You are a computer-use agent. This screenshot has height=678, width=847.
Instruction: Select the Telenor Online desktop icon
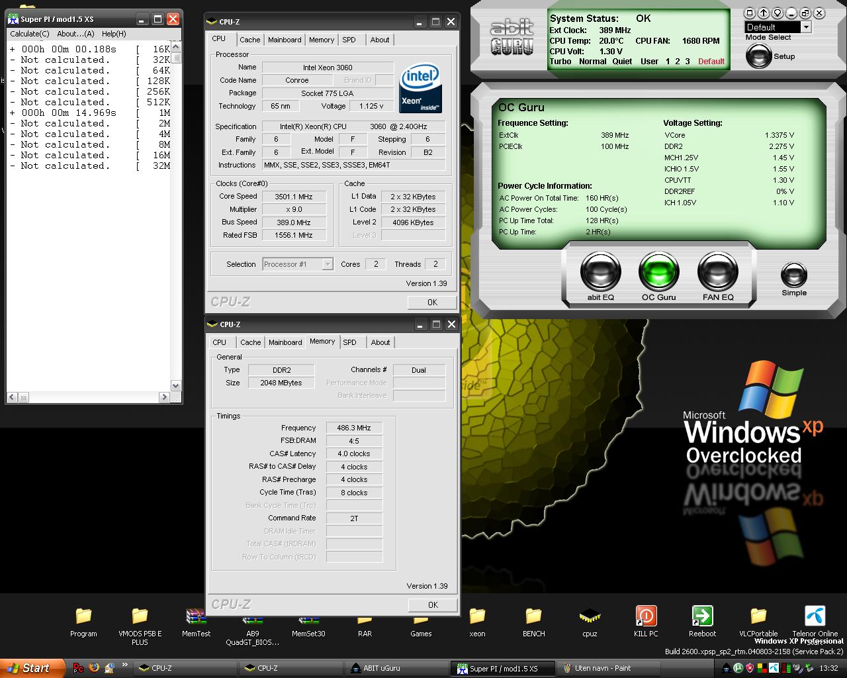815,622
